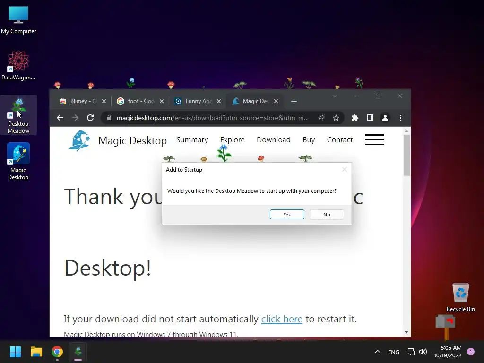Open the volume tray icon
The width and height of the screenshot is (484, 363).
(423, 352)
